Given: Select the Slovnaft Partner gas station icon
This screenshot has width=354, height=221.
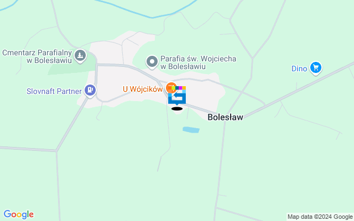Looking at the screenshot, I should pyautogui.click(x=90, y=91).
